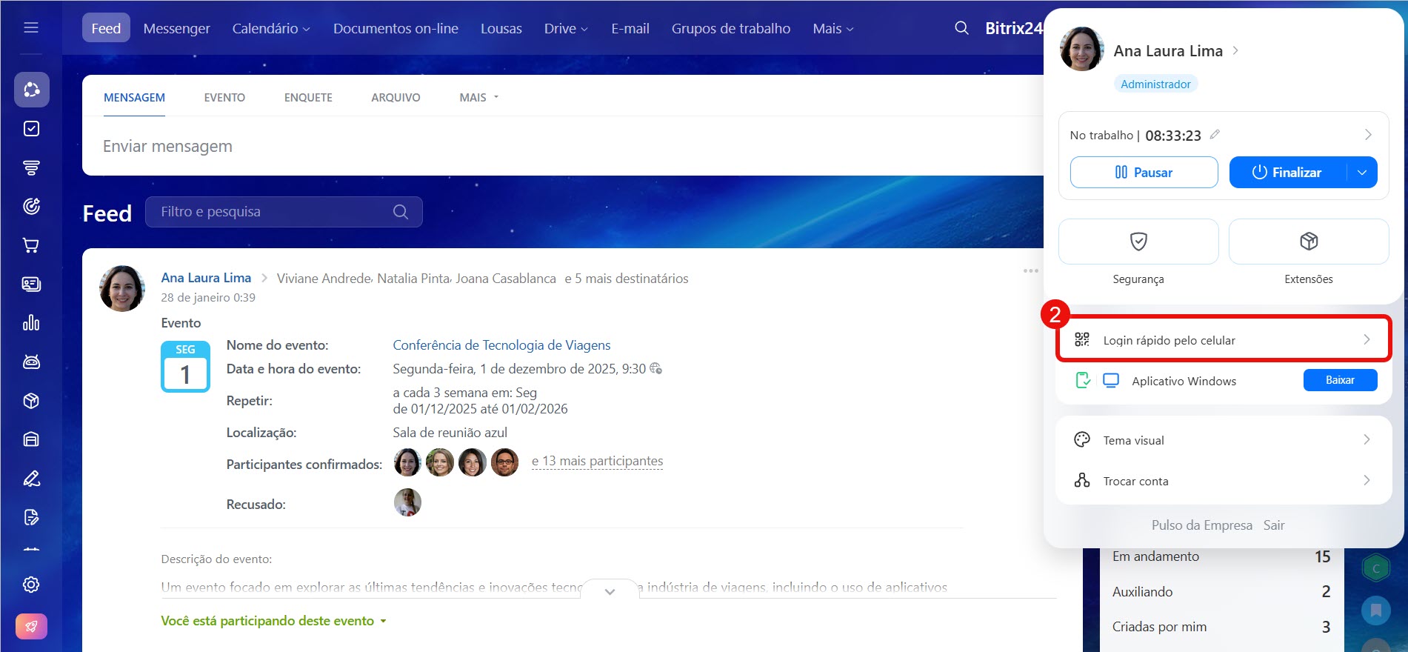The height and width of the screenshot is (652, 1408).
Task: Open Extensões cube tile
Action: click(x=1308, y=242)
